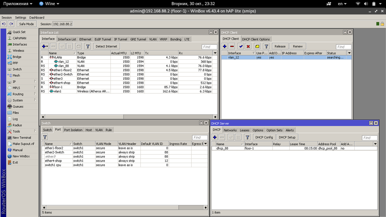Click the Release button in DHCP Client
Screen dimensions: 386x217
point(280,46)
